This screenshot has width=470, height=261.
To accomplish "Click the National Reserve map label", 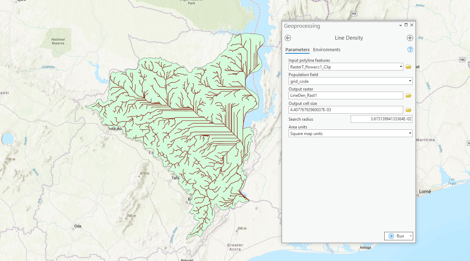I will 58,41.
